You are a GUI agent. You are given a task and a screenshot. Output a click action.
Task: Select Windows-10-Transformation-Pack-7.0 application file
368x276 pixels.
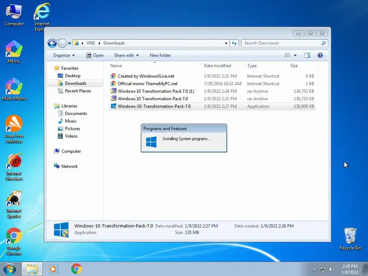(212, 106)
